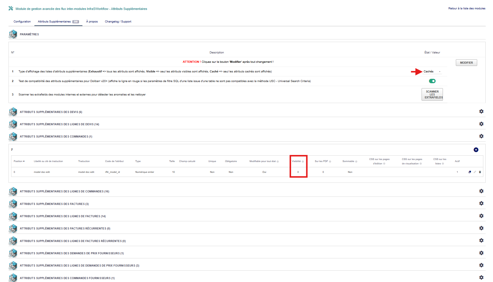Click gear icon for Lignes de devis

(481, 124)
